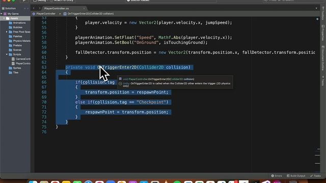The width and height of the screenshot is (326, 183).
Task: Click the Run play button in toolbar
Action: [24, 1]
